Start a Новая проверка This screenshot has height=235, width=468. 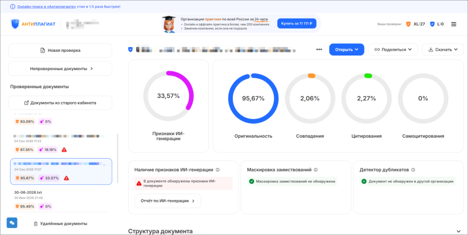tap(60, 50)
